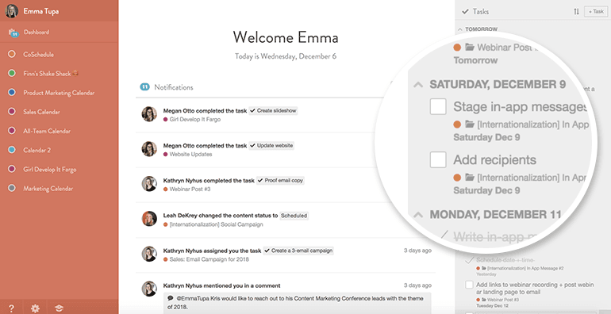Click the blue notifications count badge
Screen dimensions: 611x314
click(x=144, y=87)
